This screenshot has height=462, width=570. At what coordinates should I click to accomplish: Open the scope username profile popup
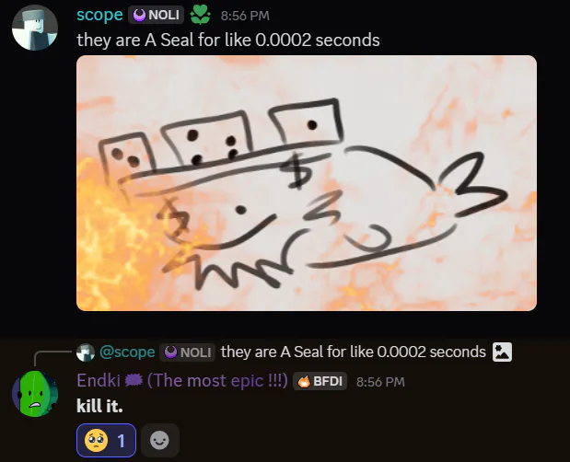[99, 15]
